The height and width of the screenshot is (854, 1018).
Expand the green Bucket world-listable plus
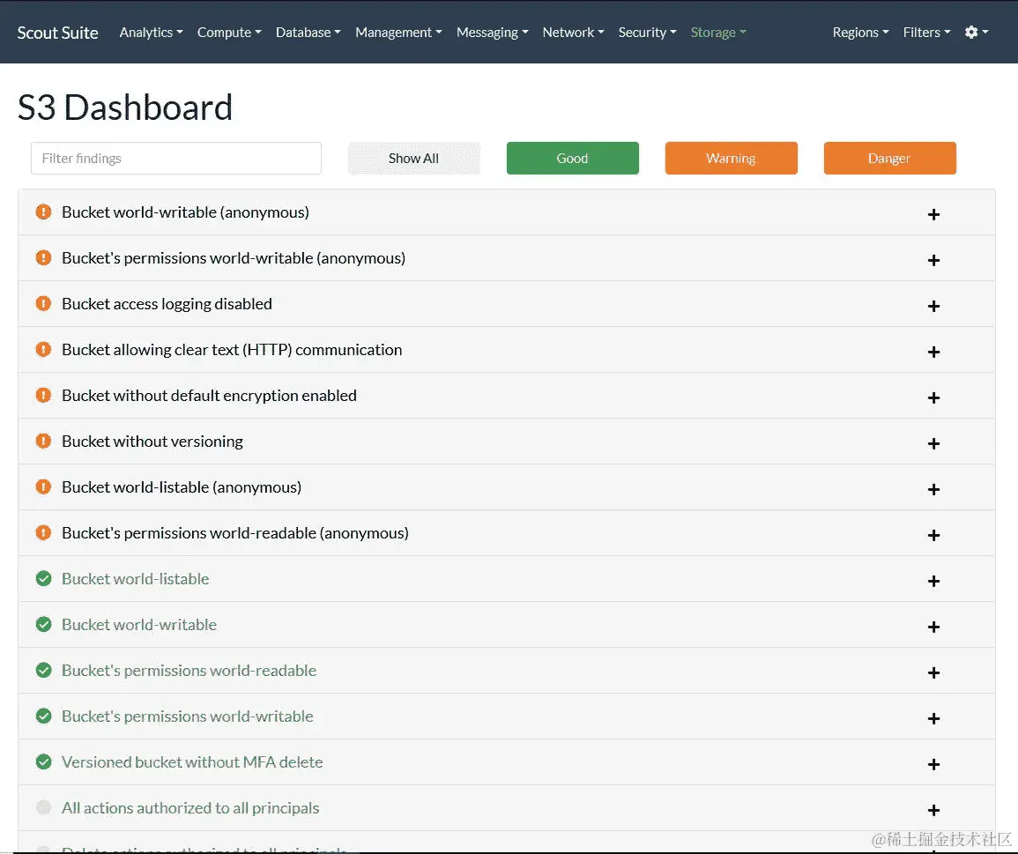[x=933, y=581]
